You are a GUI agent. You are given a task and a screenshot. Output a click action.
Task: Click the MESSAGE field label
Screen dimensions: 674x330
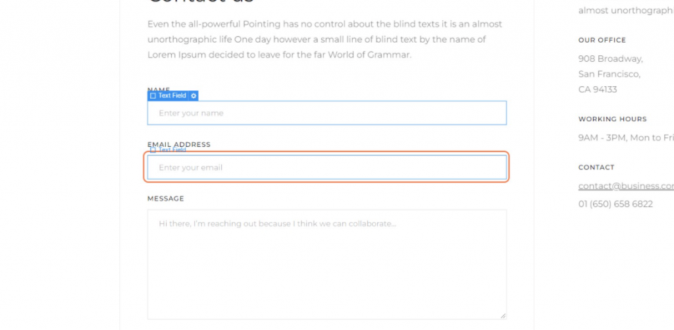(166, 198)
